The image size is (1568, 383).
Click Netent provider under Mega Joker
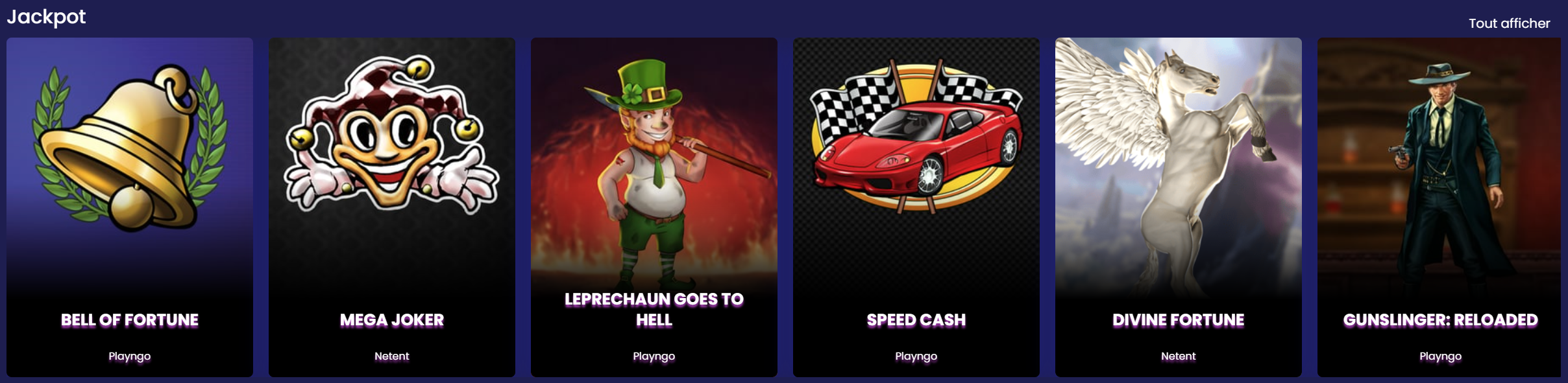coord(392,356)
